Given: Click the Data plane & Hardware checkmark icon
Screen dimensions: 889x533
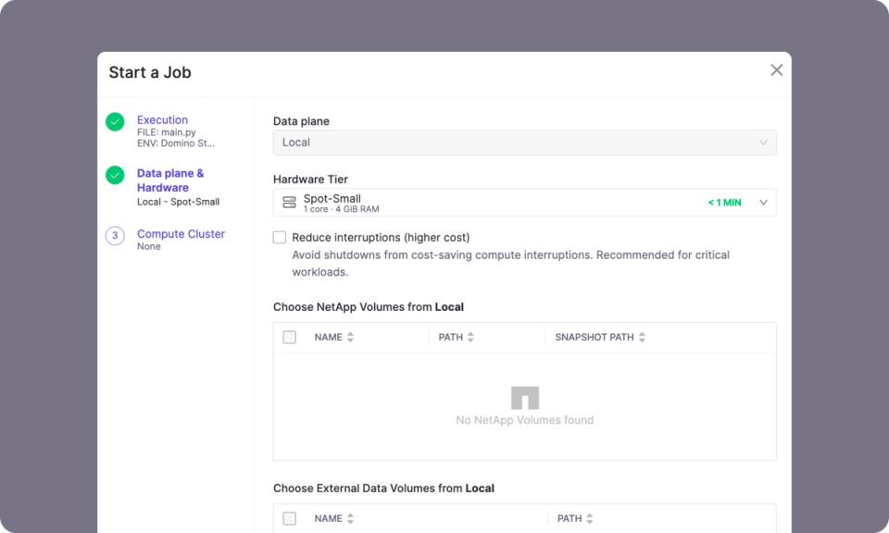Looking at the screenshot, I should (115, 175).
